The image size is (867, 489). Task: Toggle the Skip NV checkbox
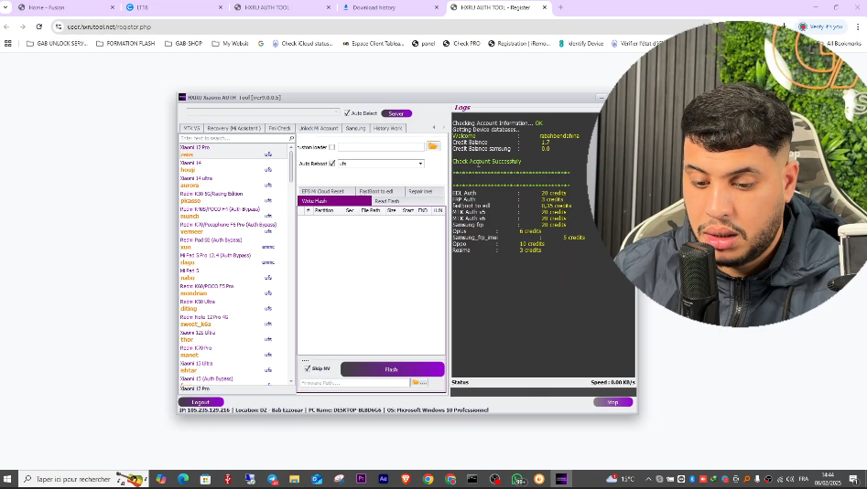click(x=308, y=368)
